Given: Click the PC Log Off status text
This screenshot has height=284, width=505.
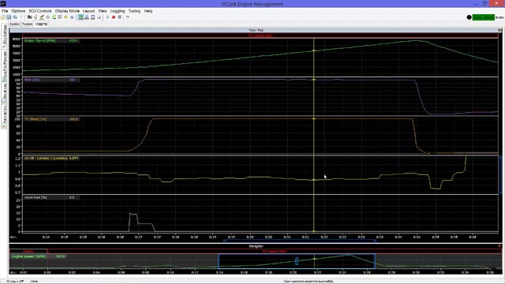Looking at the screenshot, I should 15,282.
